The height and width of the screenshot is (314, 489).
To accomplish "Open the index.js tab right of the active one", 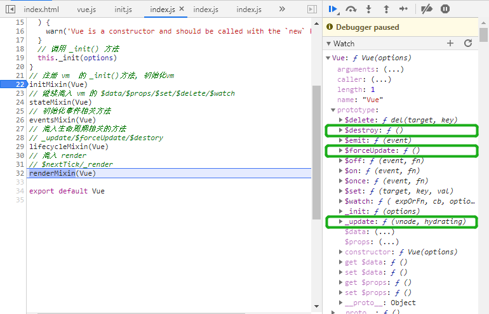I will (206, 10).
